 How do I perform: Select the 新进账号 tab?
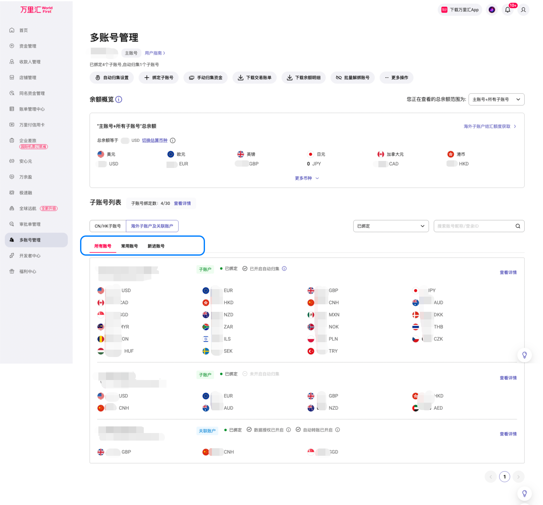click(156, 246)
